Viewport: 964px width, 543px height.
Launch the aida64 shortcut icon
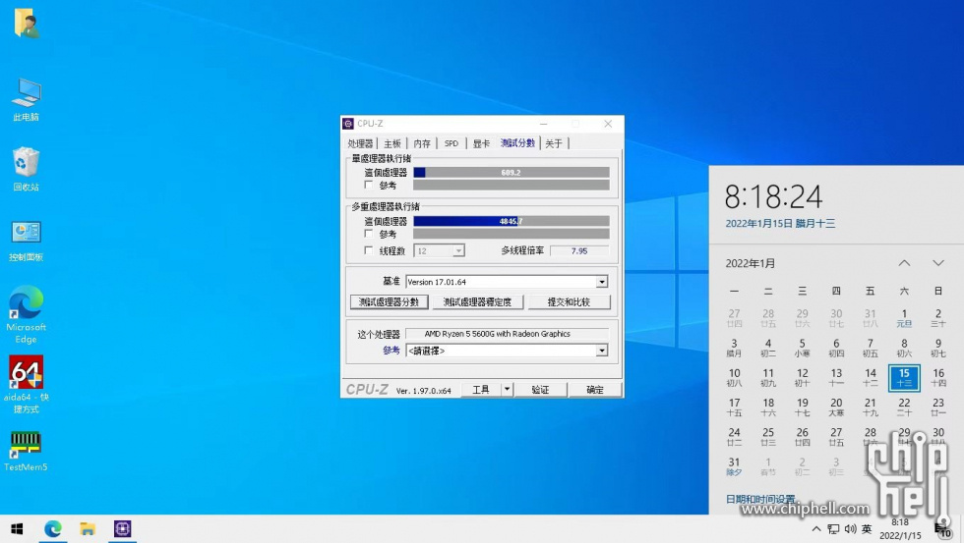(x=26, y=385)
